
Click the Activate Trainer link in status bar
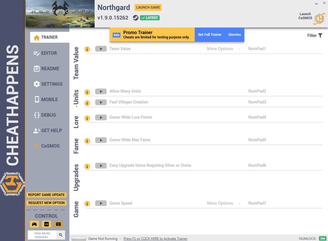tap(155, 239)
